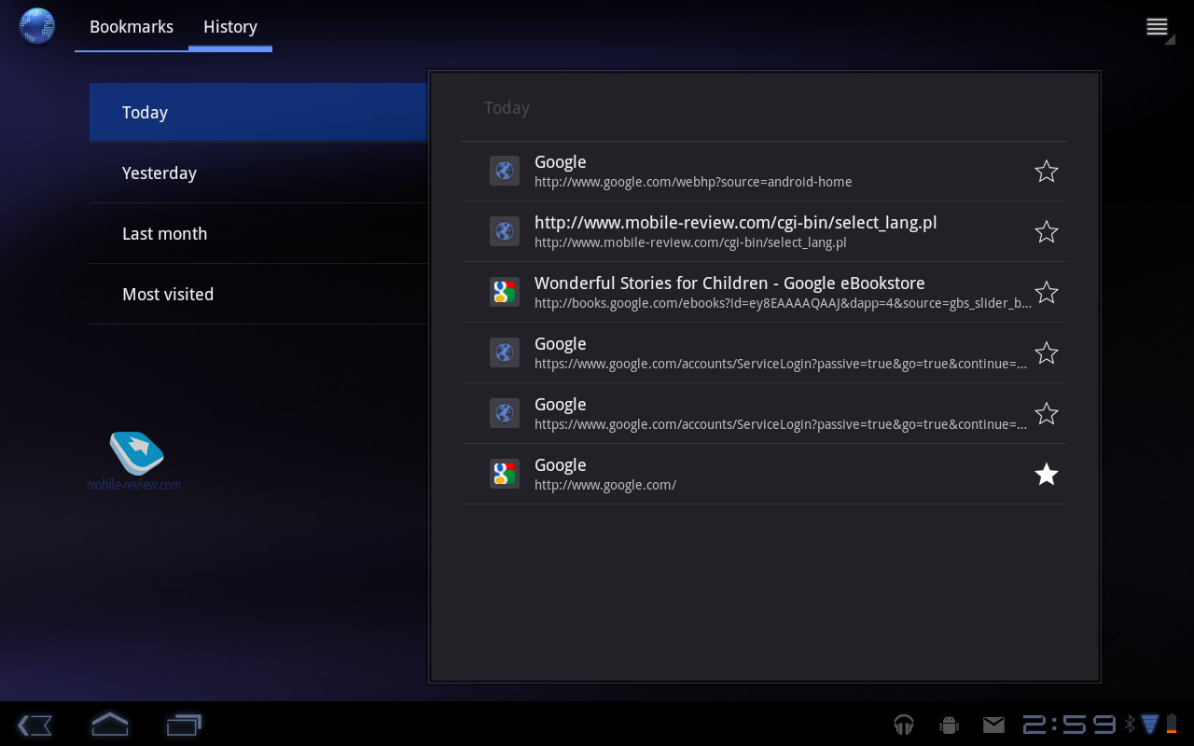The width and height of the screenshot is (1194, 746).
Task: Open the first Google ServiceLogin history entry
Action: click(x=764, y=353)
